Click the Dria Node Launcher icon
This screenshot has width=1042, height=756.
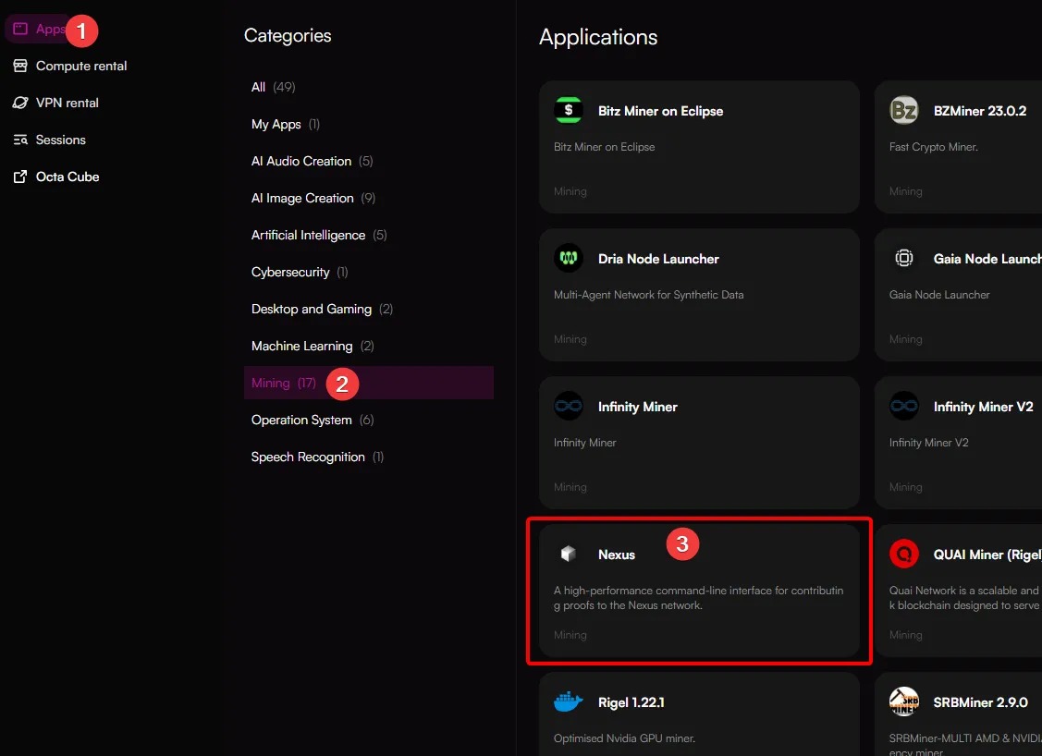pyautogui.click(x=569, y=258)
